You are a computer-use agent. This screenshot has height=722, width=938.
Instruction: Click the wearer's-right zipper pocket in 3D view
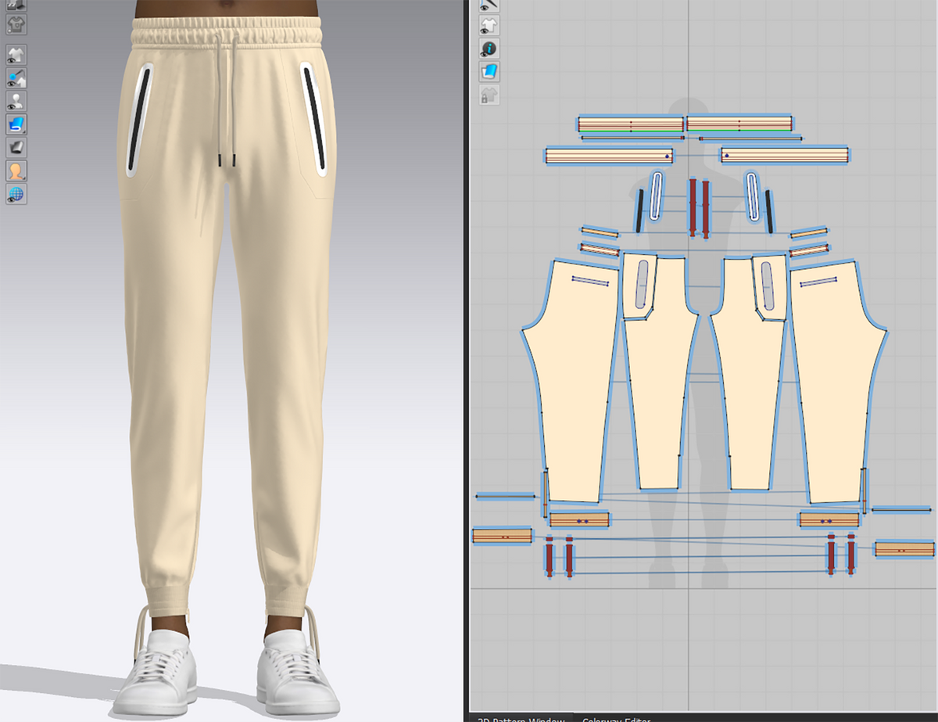139,120
